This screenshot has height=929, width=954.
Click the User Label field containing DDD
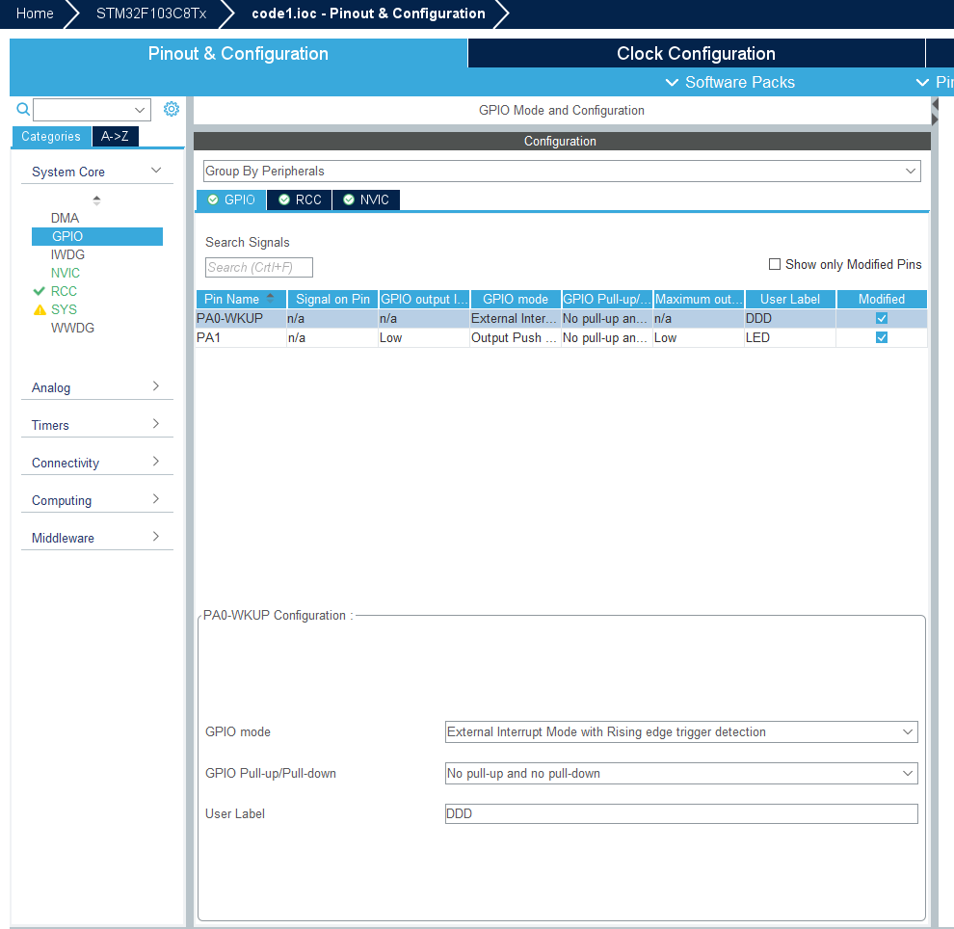coord(681,813)
